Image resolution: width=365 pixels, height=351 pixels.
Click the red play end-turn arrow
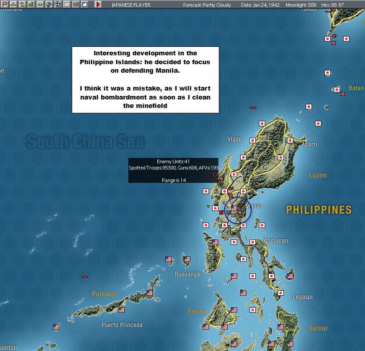tap(98, 4)
